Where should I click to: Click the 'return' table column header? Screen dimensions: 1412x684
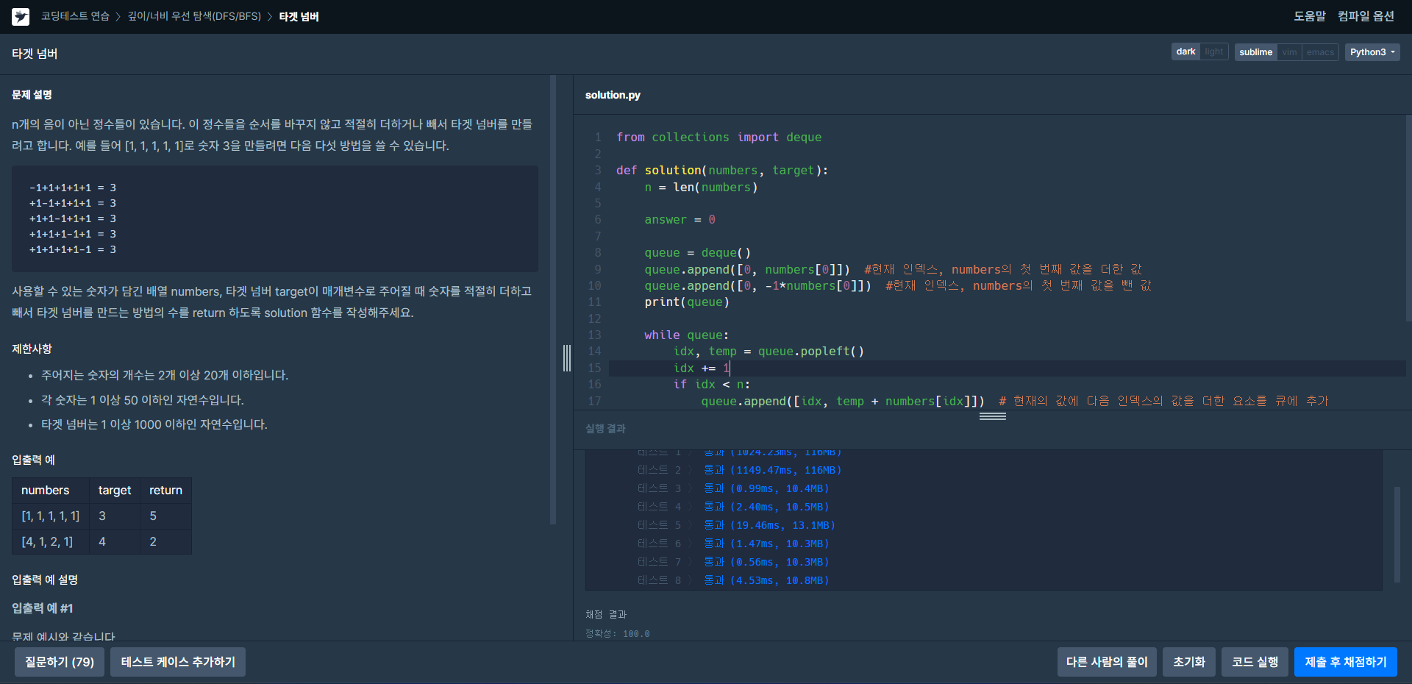coord(165,491)
